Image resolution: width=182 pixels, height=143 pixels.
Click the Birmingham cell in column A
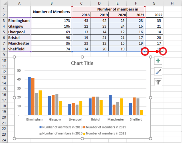19,21
